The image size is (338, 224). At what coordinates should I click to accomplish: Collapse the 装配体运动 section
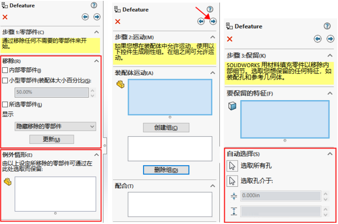(x=213, y=73)
